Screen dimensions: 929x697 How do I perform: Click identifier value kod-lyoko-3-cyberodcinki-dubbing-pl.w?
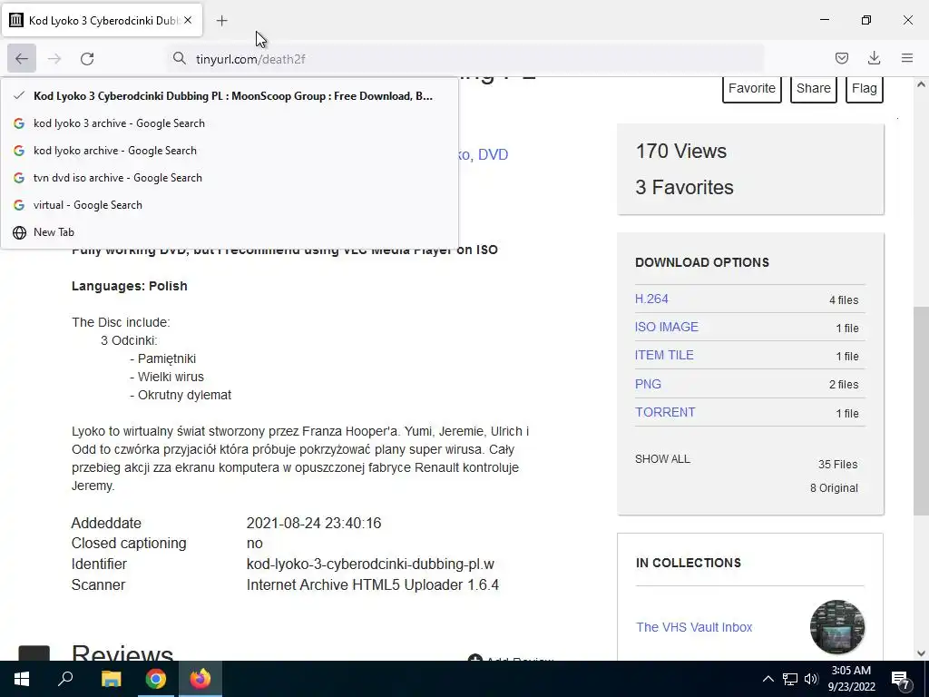(x=370, y=564)
